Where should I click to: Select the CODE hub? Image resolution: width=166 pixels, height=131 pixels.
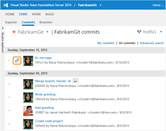[x=23, y=14]
